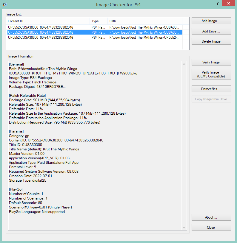Image resolution: width=237 pixels, height=243 pixels.
Task: Click the Image Type: PS4 Package line
Action: click(30, 78)
